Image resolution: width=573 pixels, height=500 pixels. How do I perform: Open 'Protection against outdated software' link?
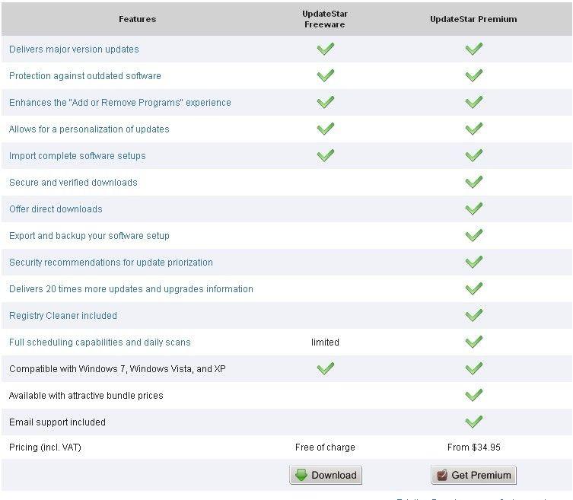(84, 76)
